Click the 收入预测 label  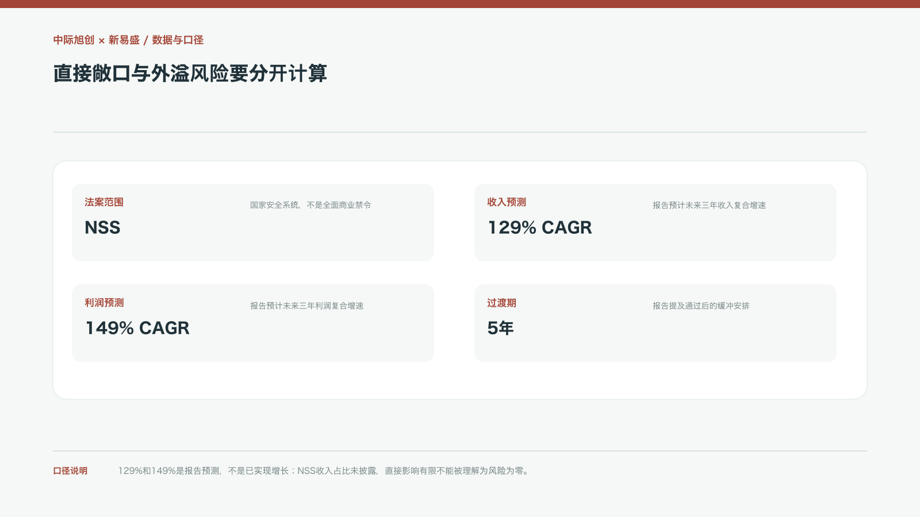507,202
